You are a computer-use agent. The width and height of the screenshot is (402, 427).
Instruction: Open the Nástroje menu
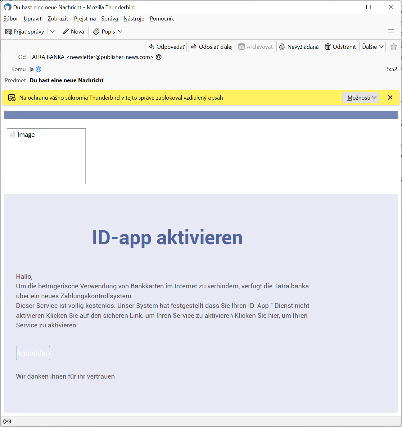click(x=134, y=19)
